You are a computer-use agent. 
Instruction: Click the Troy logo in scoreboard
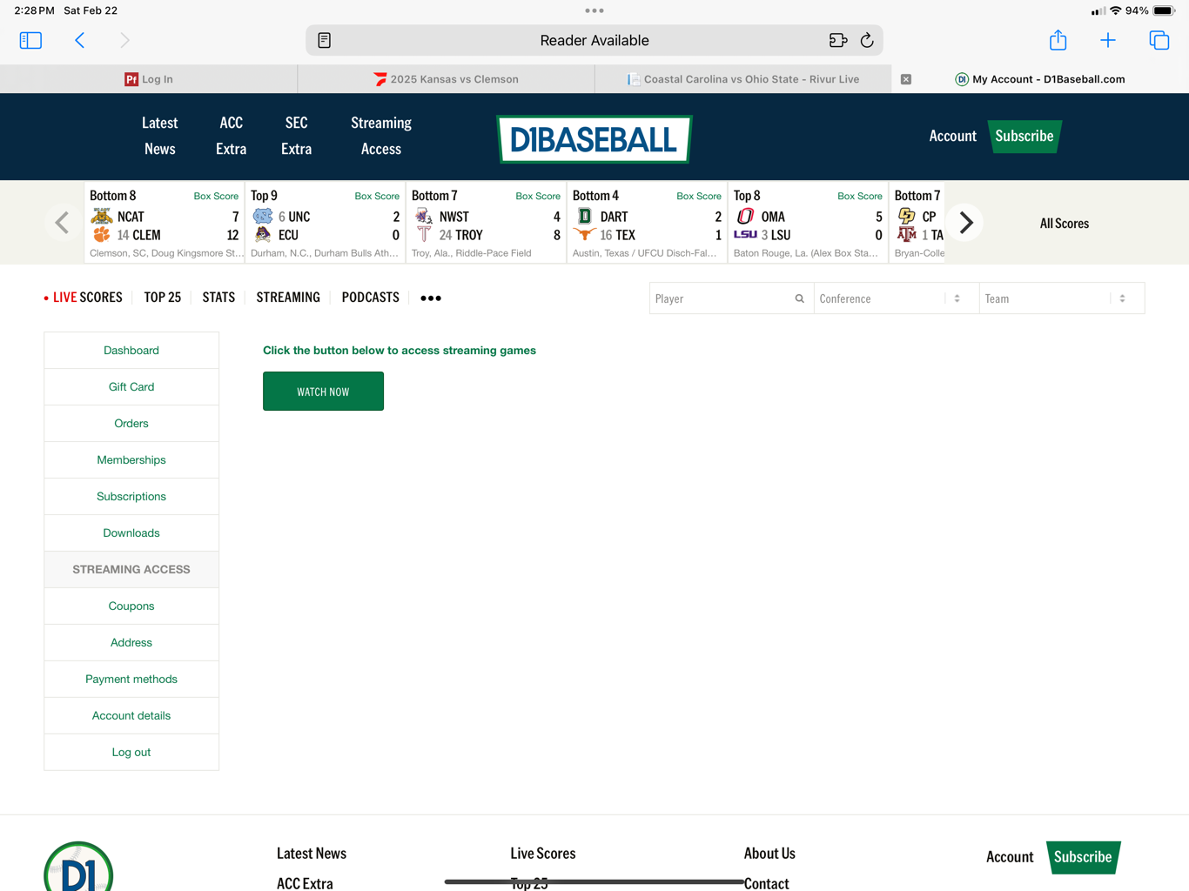424,235
